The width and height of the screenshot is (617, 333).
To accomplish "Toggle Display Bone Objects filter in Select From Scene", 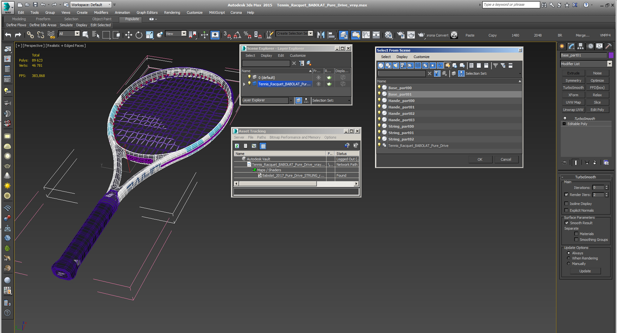I will [x=440, y=65].
